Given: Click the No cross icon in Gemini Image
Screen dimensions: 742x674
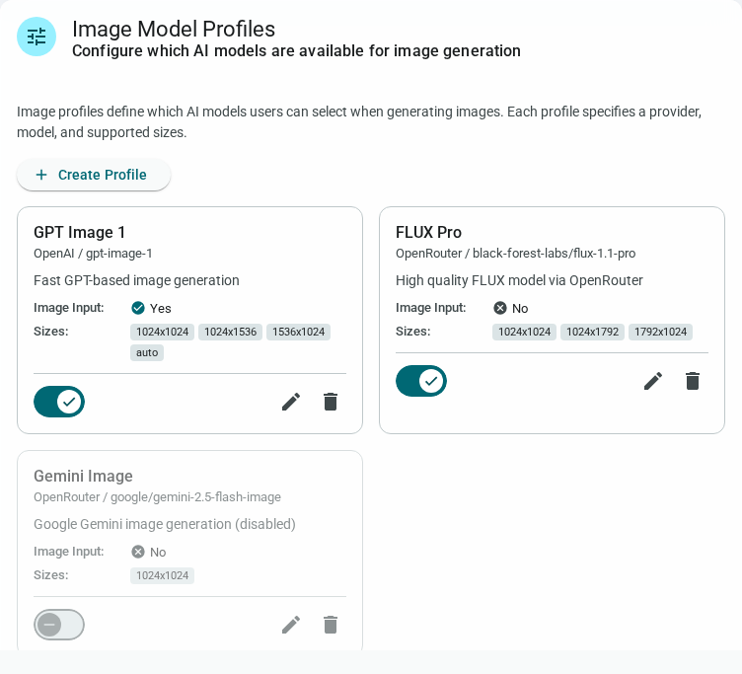Looking at the screenshot, I should tap(138, 552).
